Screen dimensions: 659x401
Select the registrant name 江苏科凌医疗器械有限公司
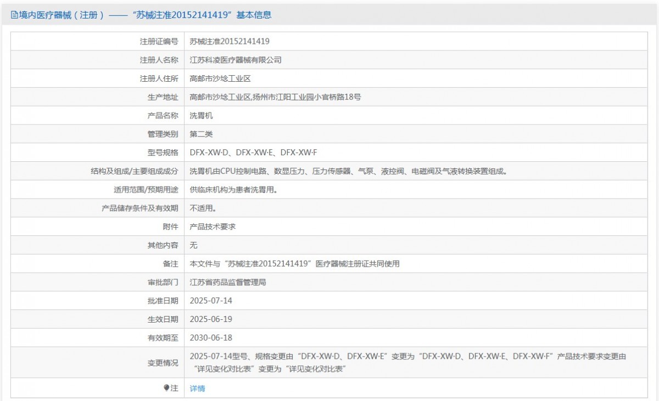[x=235, y=60]
